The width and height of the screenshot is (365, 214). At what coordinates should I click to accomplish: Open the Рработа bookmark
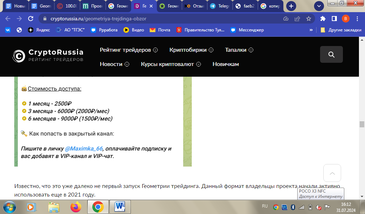[x=104, y=30]
